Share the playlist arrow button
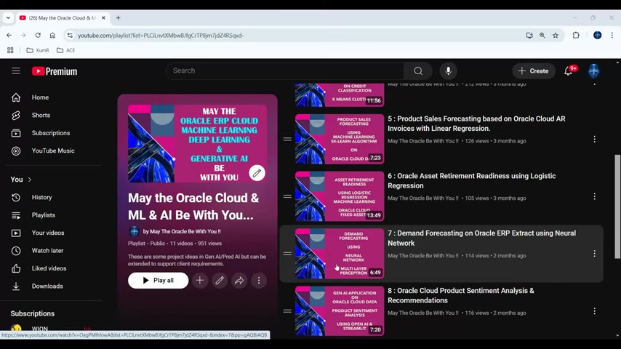 pos(239,281)
